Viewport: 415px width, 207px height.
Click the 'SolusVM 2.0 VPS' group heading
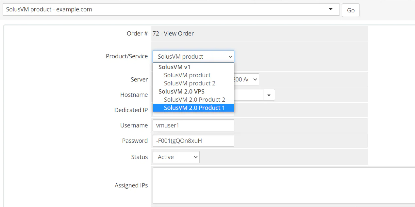(181, 91)
